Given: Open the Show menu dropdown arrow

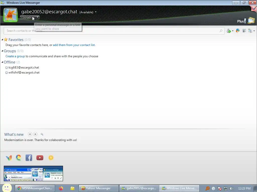Looking at the screenshot, I should [x=254, y=31].
